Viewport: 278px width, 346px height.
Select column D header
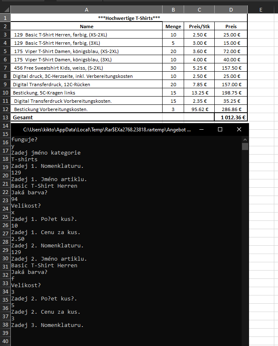(231, 10)
